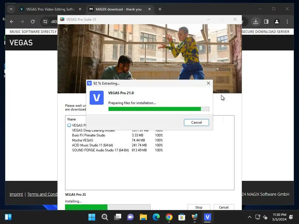Open Chrome profile menu

coord(277,22)
